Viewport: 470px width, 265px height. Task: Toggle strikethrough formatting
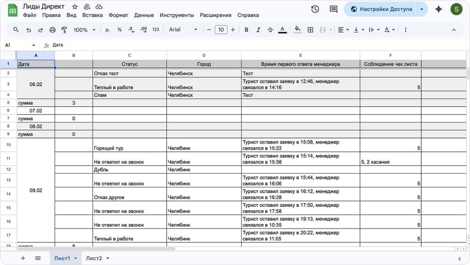pos(270,30)
